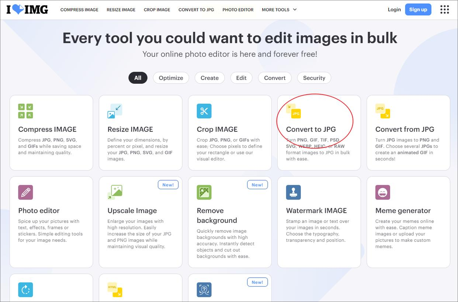
Task: Click the Watermark IMAGE stamp icon
Action: click(x=294, y=192)
